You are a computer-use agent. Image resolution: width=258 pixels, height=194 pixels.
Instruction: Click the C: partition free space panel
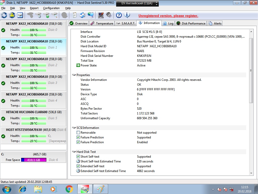pos(34,157)
